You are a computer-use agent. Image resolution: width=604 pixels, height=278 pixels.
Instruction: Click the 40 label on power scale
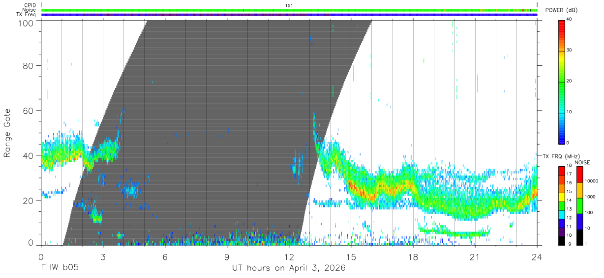(569, 20)
